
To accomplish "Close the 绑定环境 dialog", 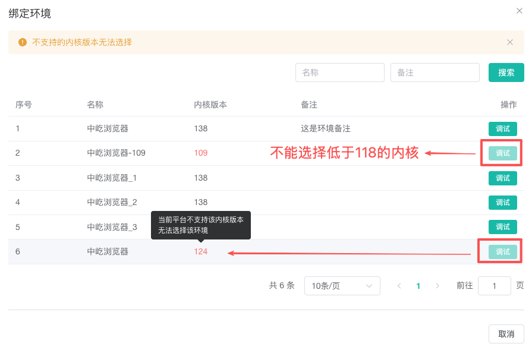I will click(x=519, y=11).
